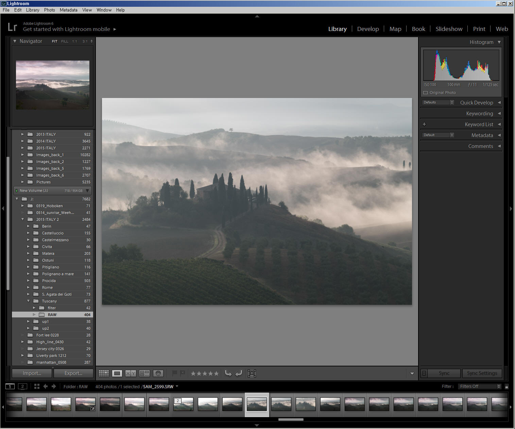
Task: Open the Metadata menu in menu bar
Action: point(68,10)
